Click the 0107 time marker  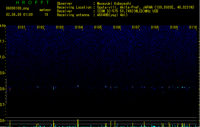136,27
